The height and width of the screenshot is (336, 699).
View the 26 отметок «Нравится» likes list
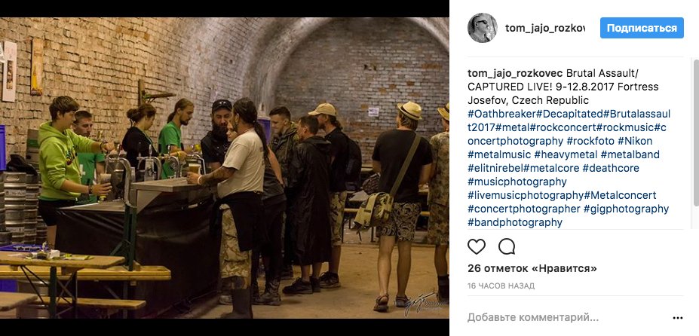[x=532, y=268]
